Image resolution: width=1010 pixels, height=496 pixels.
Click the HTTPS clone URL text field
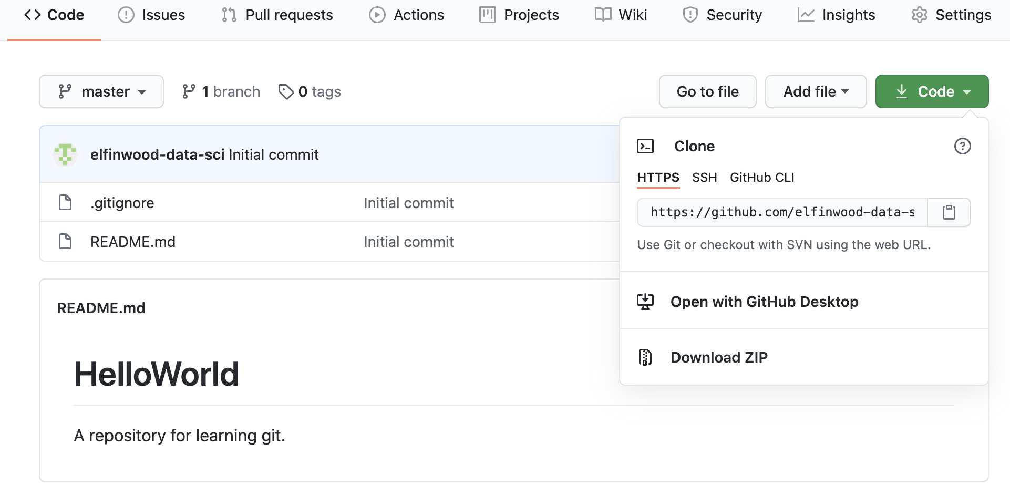click(x=782, y=212)
